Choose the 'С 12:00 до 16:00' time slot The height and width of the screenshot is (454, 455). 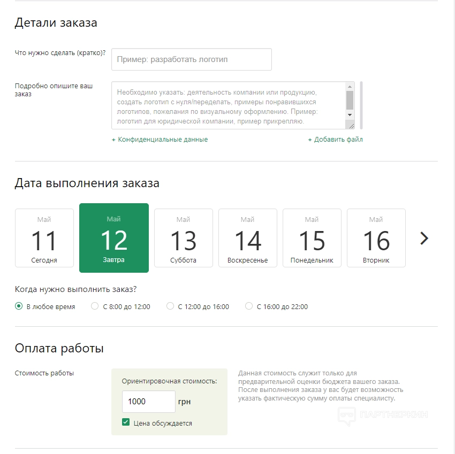tap(170, 306)
